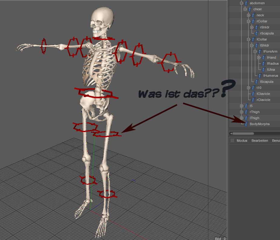Click the joint icon next to lUlna
The height and width of the screenshot is (240, 280).
click(x=264, y=70)
